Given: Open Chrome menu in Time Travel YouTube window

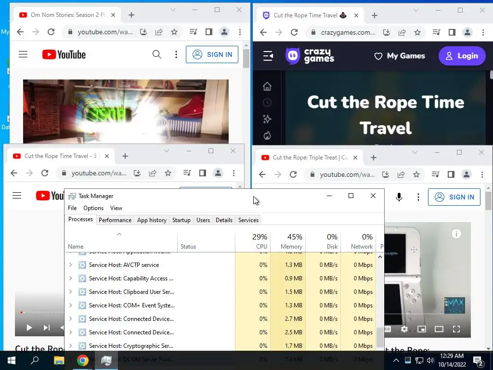Looking at the screenshot, I should tap(234, 173).
